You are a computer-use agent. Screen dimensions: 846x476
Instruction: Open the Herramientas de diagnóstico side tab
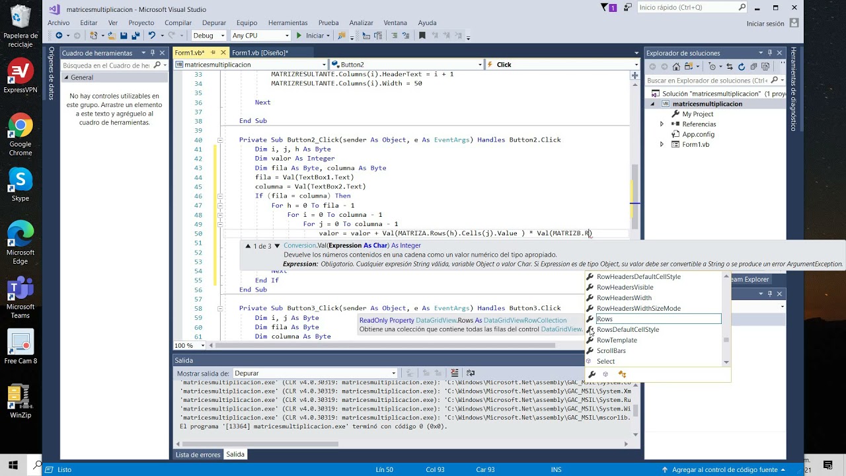tap(794, 89)
